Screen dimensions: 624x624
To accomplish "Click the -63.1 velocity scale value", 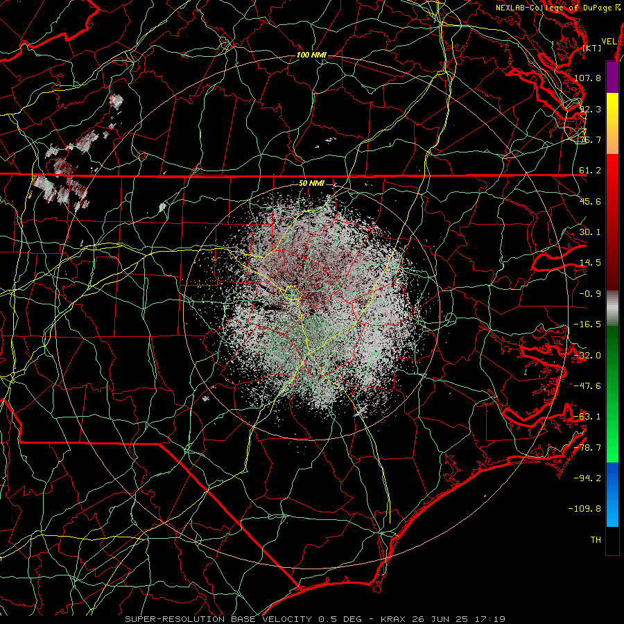I will (x=587, y=417).
